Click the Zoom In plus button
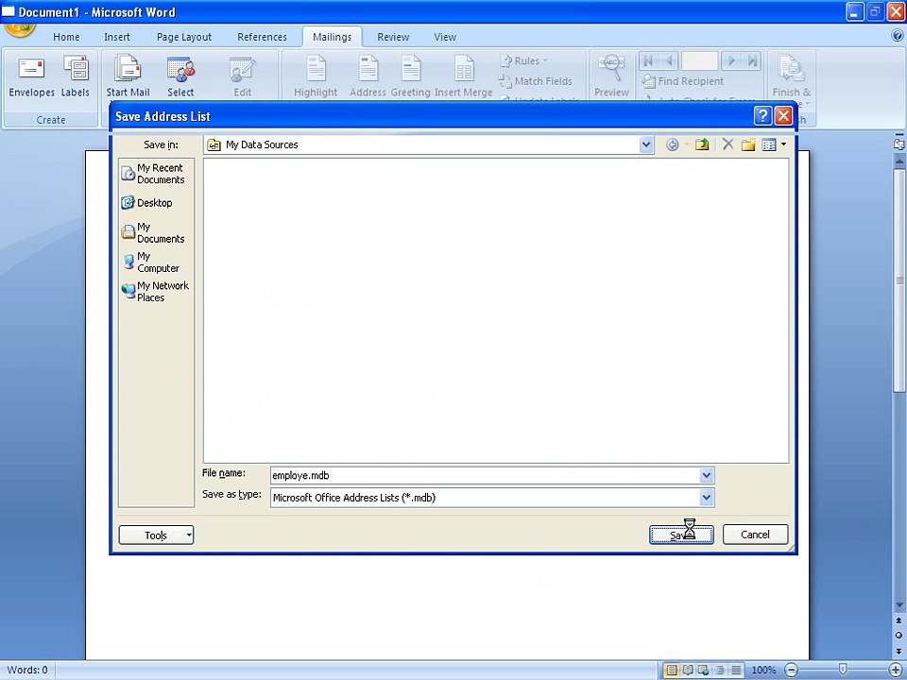Image resolution: width=907 pixels, height=680 pixels. 896,671
